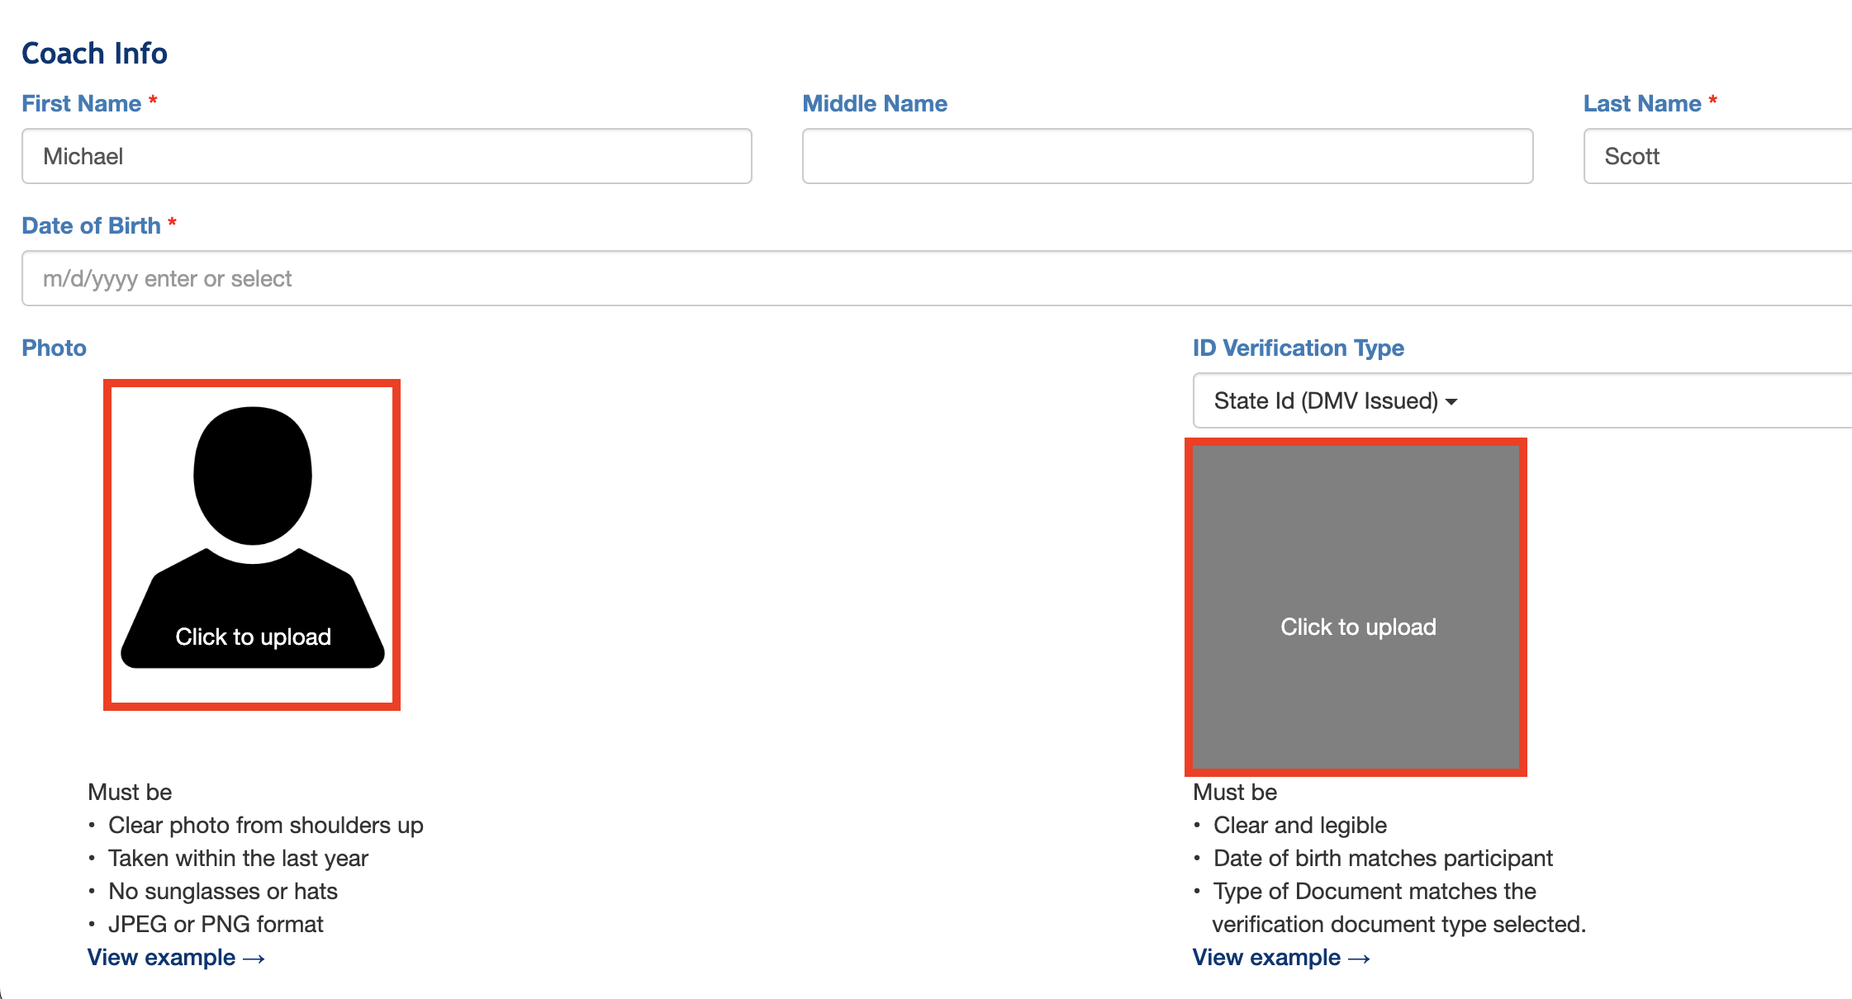The image size is (1852, 999).
Task: Click the First Name field containing Michael
Action: click(x=387, y=156)
